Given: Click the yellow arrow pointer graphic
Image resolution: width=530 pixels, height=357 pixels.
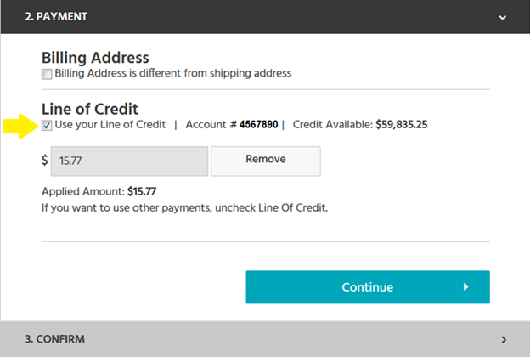Looking at the screenshot, I should [20, 126].
